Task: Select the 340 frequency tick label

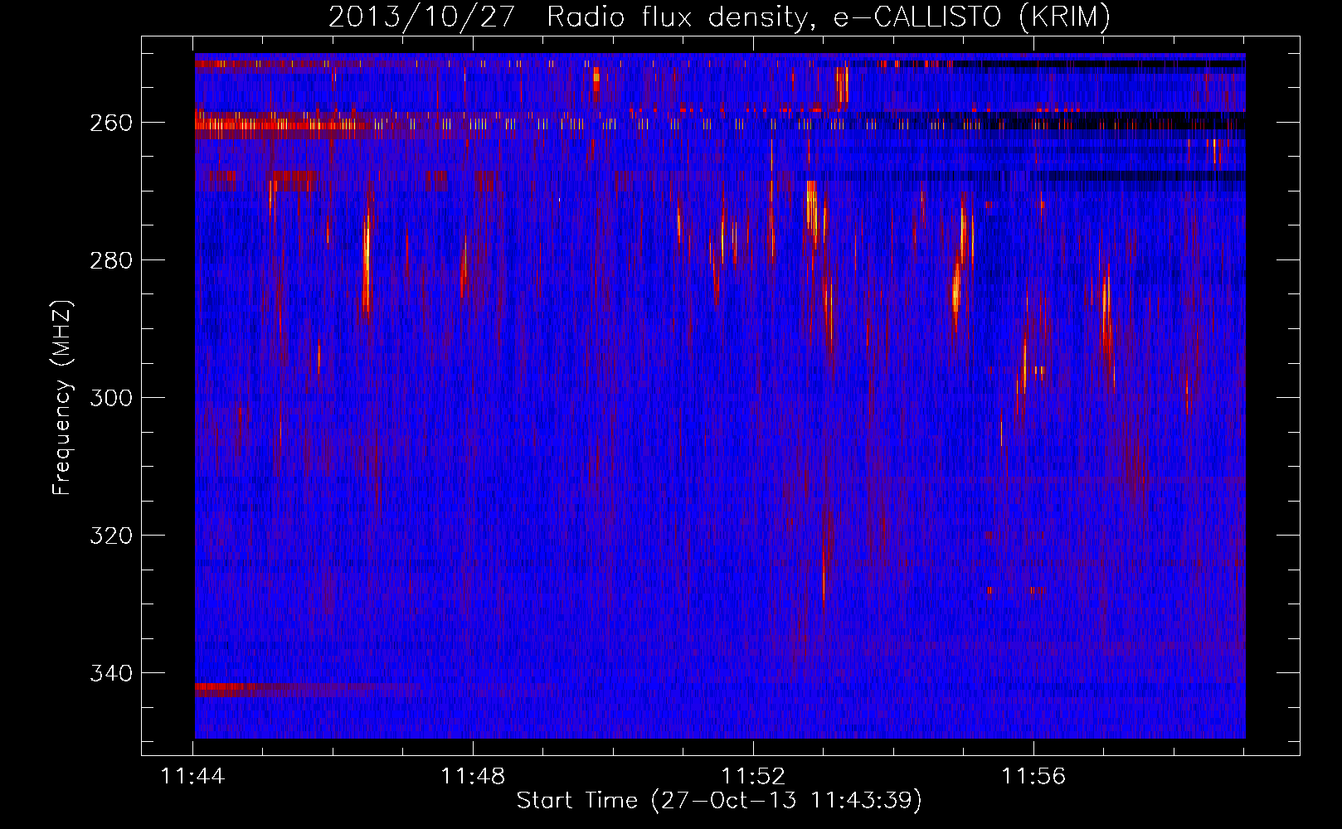Action: pos(111,673)
